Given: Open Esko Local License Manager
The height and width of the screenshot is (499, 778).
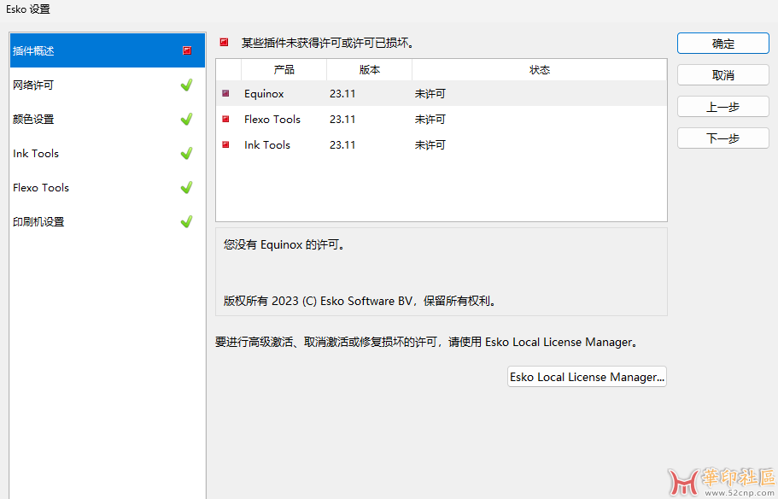Looking at the screenshot, I should 587,377.
